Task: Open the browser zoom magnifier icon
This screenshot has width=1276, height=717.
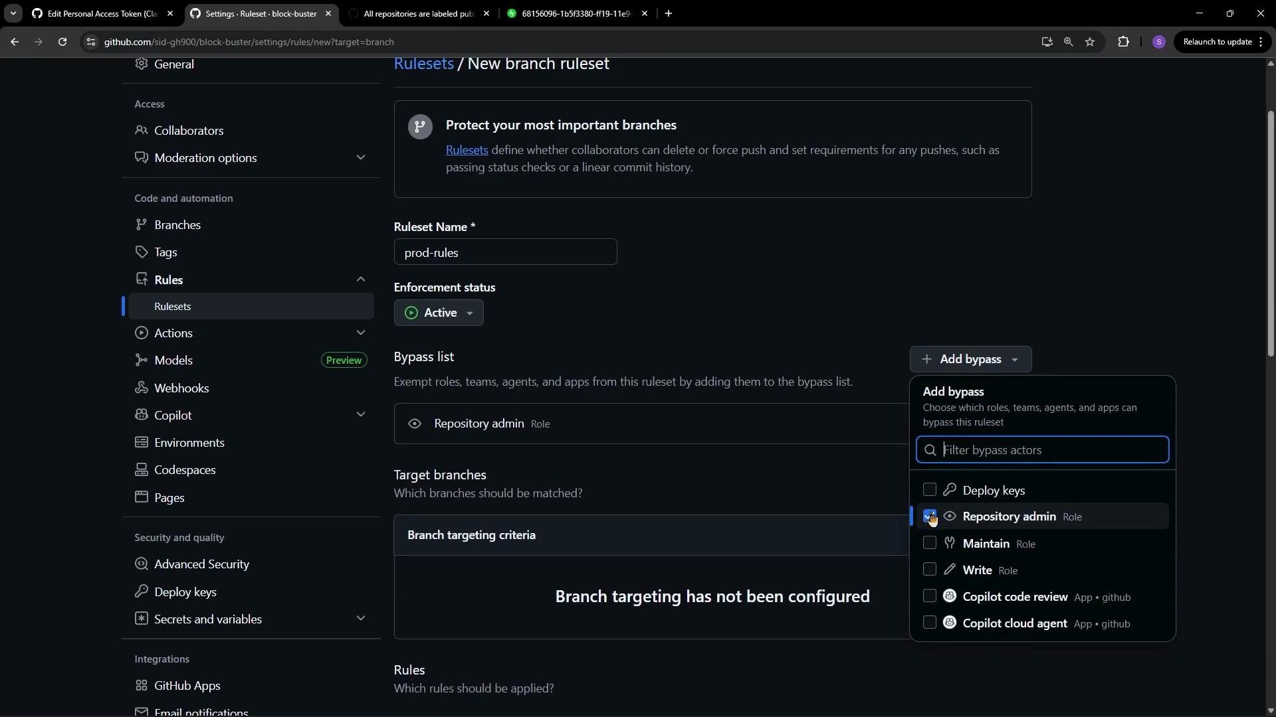Action: coord(1068,42)
